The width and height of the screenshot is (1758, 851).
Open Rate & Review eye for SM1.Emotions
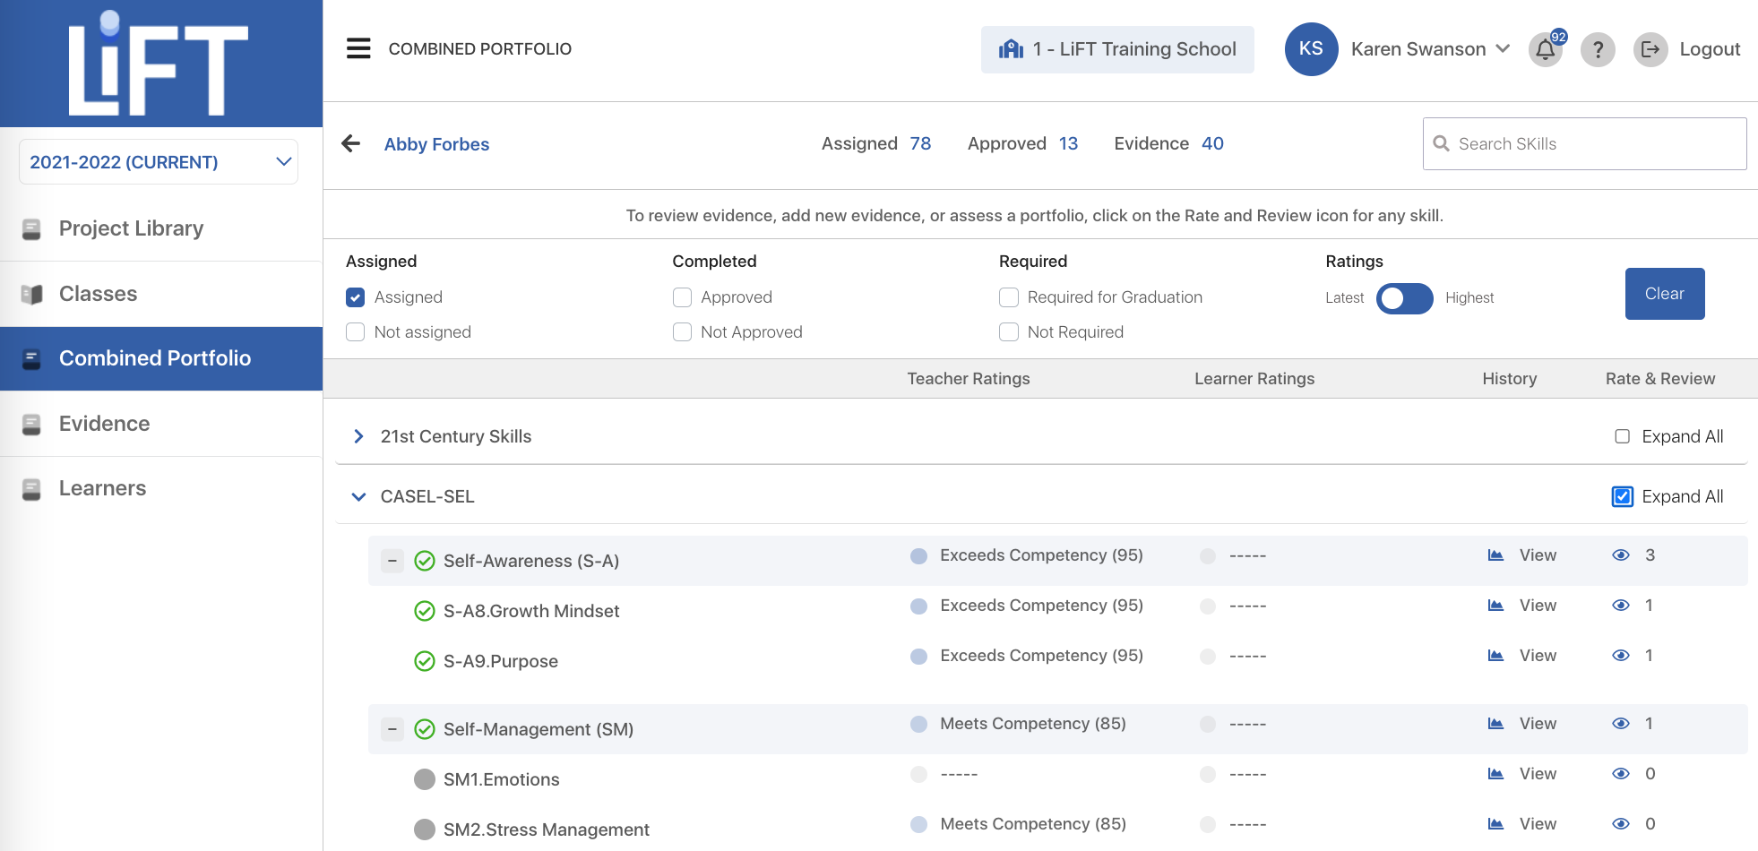coord(1621,774)
